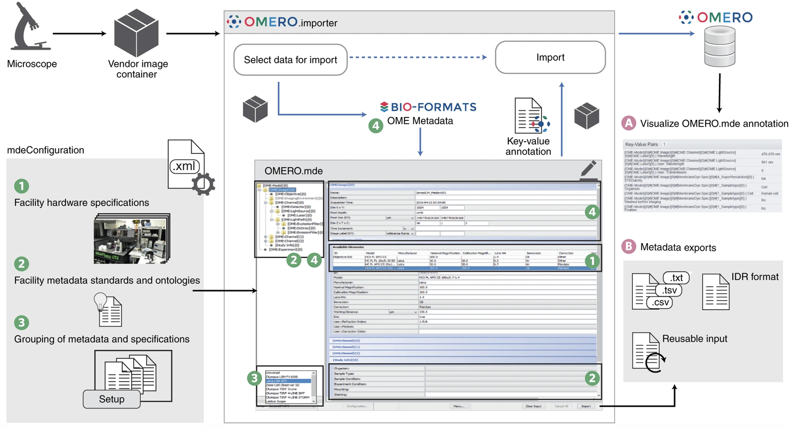Select the OME:Experiment (0) tree node
Viewport: 790px width, 429px height.
click(286, 249)
